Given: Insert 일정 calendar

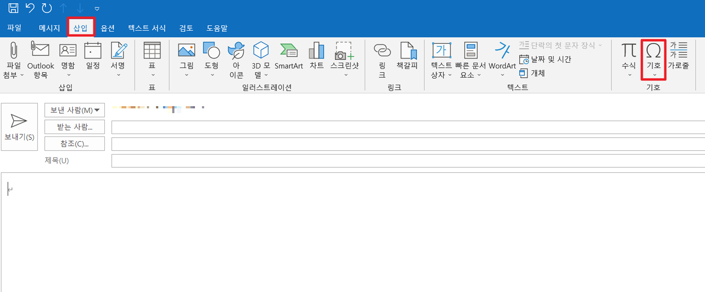Looking at the screenshot, I should click(x=93, y=56).
